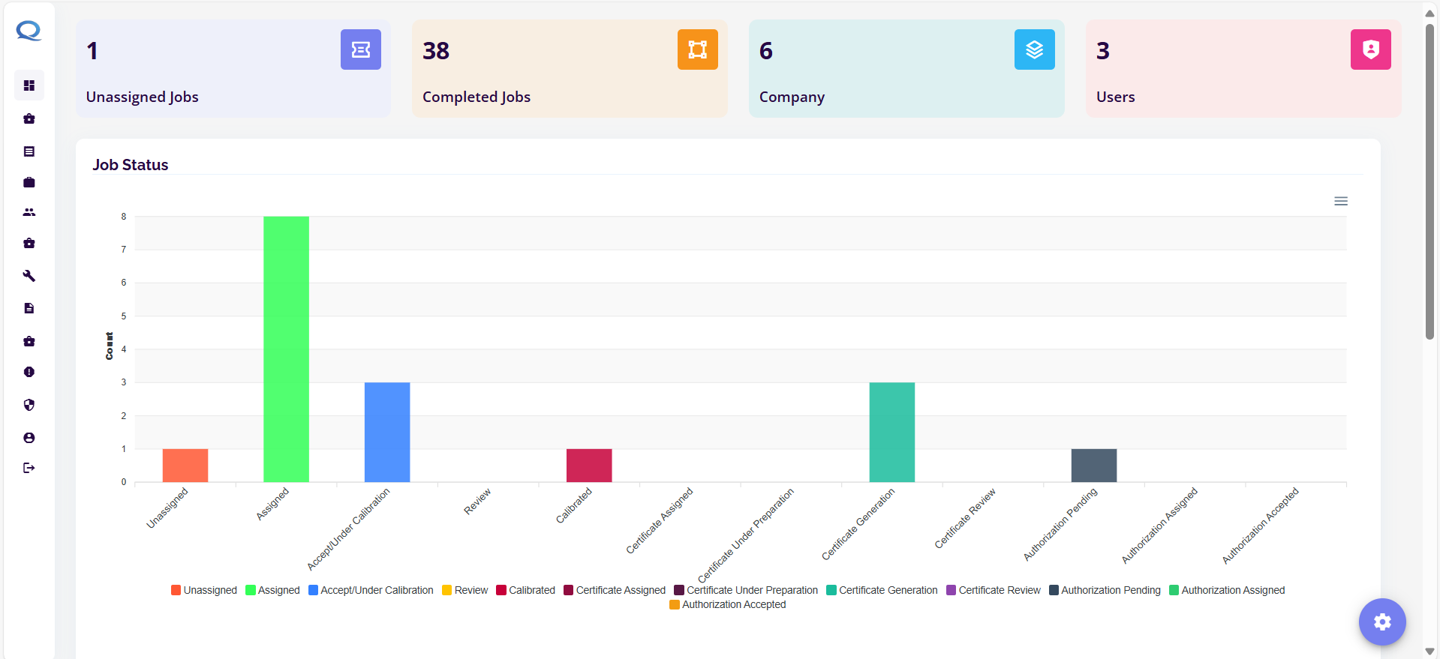Click the page vertical scrollbar thumb
Image resolution: width=1440 pixels, height=659 pixels.
1429,180
